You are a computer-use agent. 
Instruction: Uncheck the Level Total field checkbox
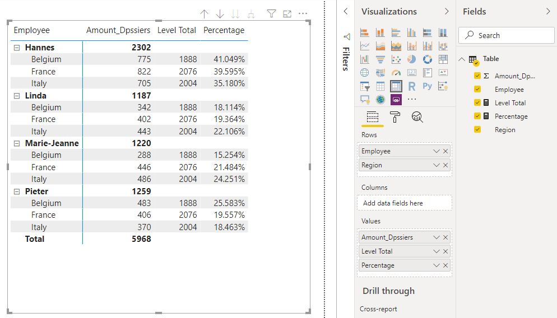click(477, 102)
